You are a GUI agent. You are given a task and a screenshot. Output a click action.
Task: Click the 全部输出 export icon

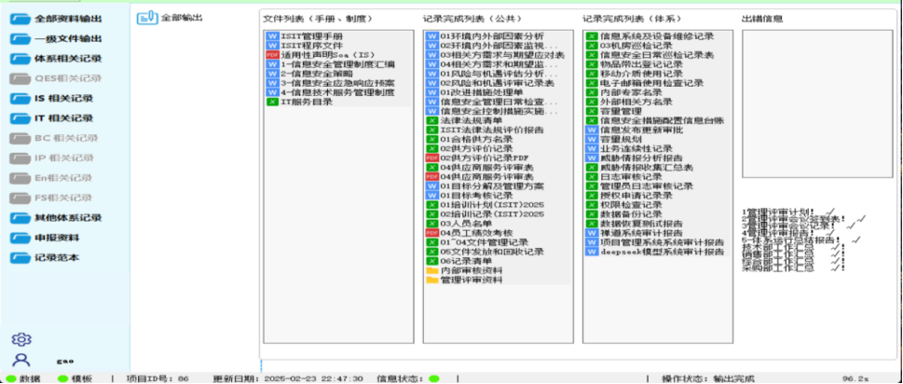[147, 18]
